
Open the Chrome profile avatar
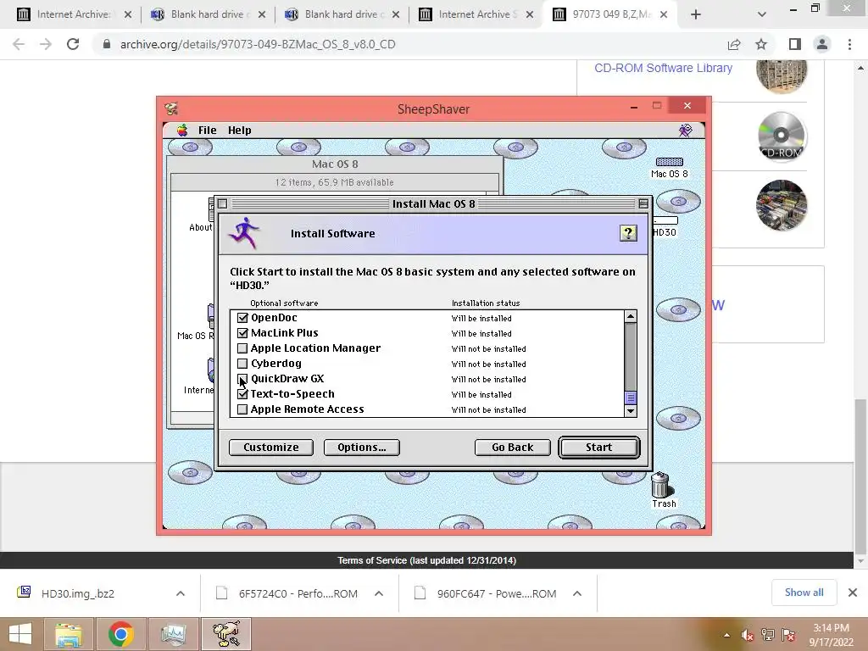822,44
